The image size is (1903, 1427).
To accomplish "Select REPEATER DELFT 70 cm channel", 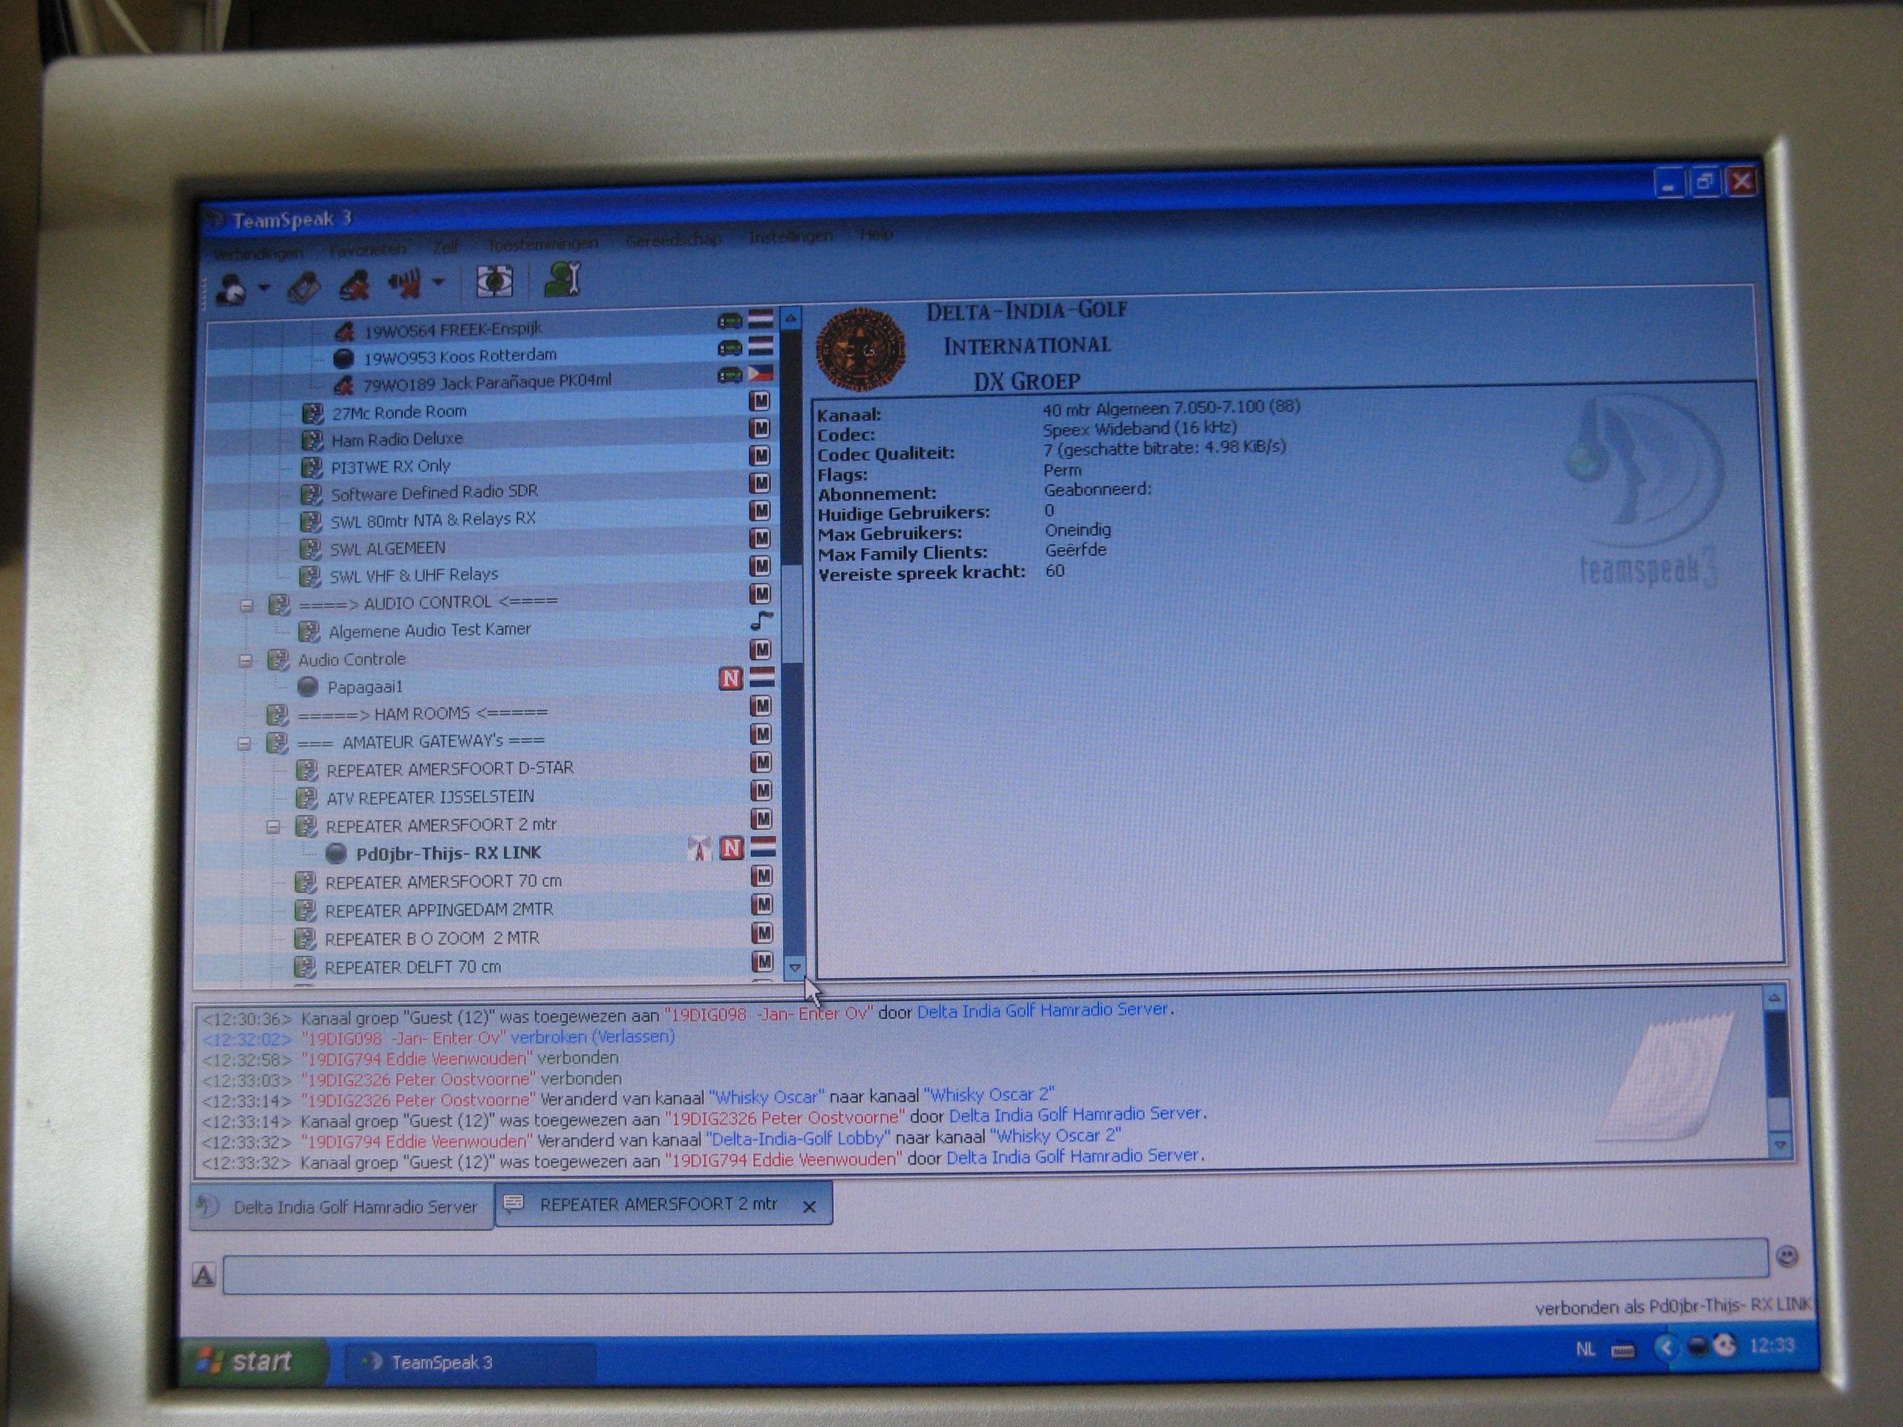I will [412, 967].
